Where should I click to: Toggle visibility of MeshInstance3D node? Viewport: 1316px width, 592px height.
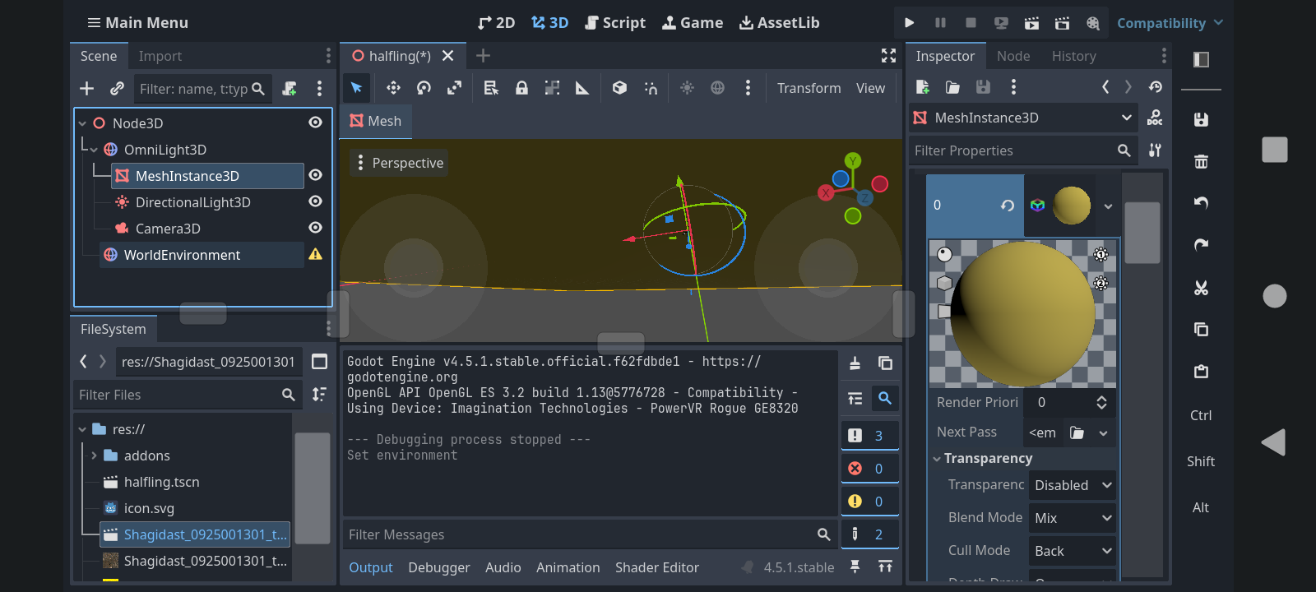pyautogui.click(x=315, y=175)
